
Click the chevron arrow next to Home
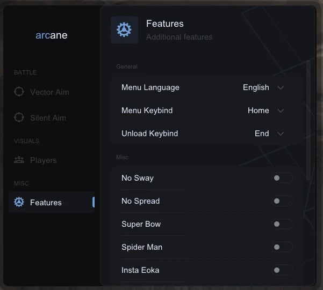(281, 110)
